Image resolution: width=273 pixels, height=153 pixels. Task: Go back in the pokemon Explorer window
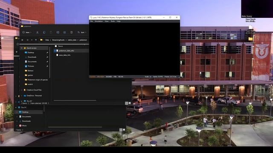point(23,40)
